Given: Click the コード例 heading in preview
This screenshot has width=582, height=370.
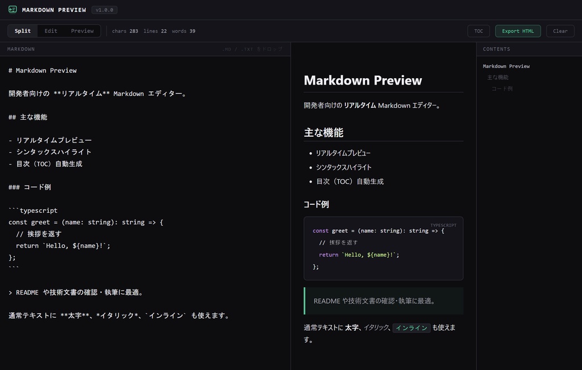Looking at the screenshot, I should click(x=316, y=204).
